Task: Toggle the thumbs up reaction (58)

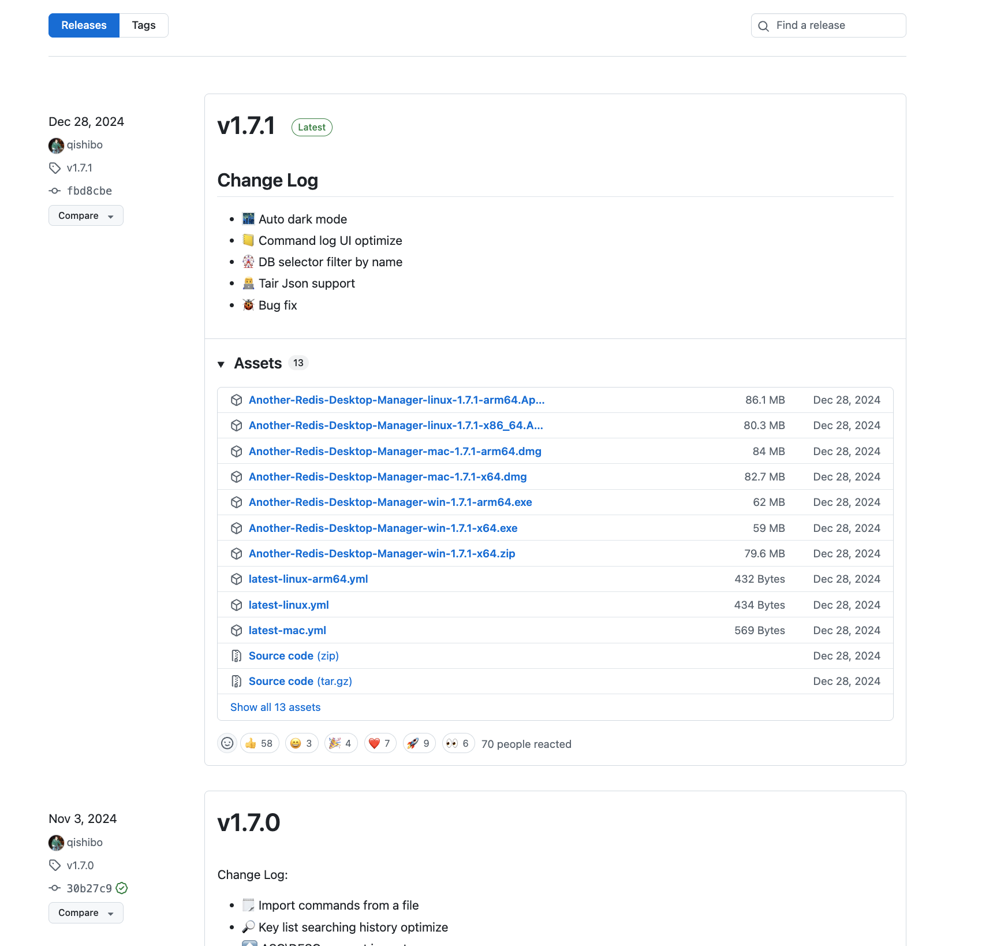Action: pyautogui.click(x=260, y=743)
